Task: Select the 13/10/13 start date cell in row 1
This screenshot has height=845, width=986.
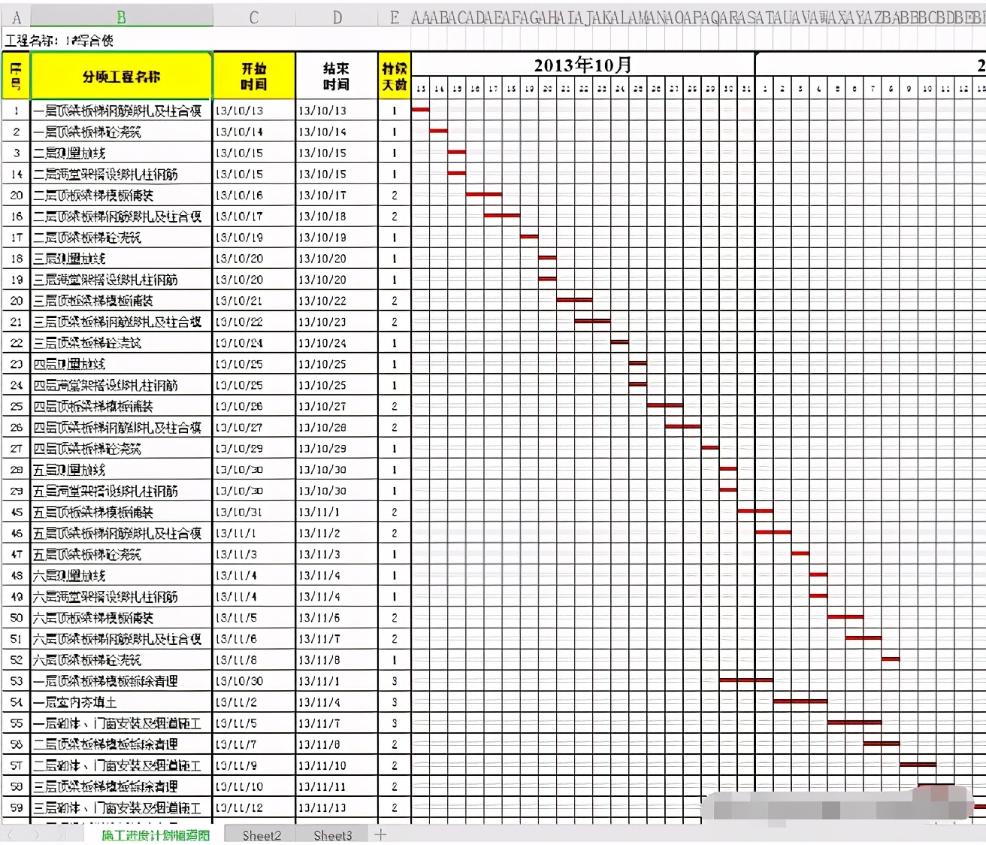Action: (x=254, y=111)
